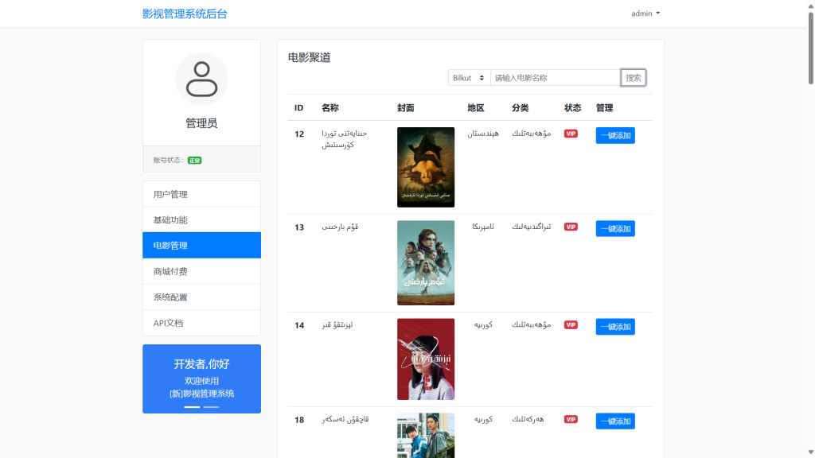Viewport: 815px width, 458px height.
Task: Click red cover poster of movie 14
Action: tap(426, 359)
